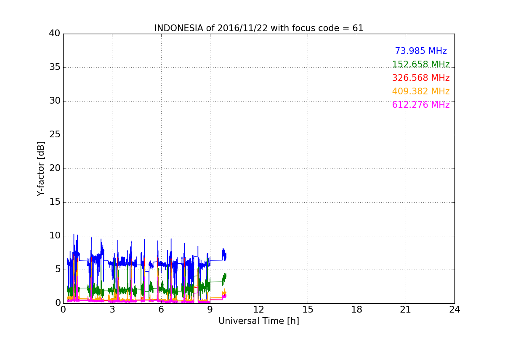This screenshot has width=505, height=337.
Task: Click y-axis tick label 20
Action: 55,168
